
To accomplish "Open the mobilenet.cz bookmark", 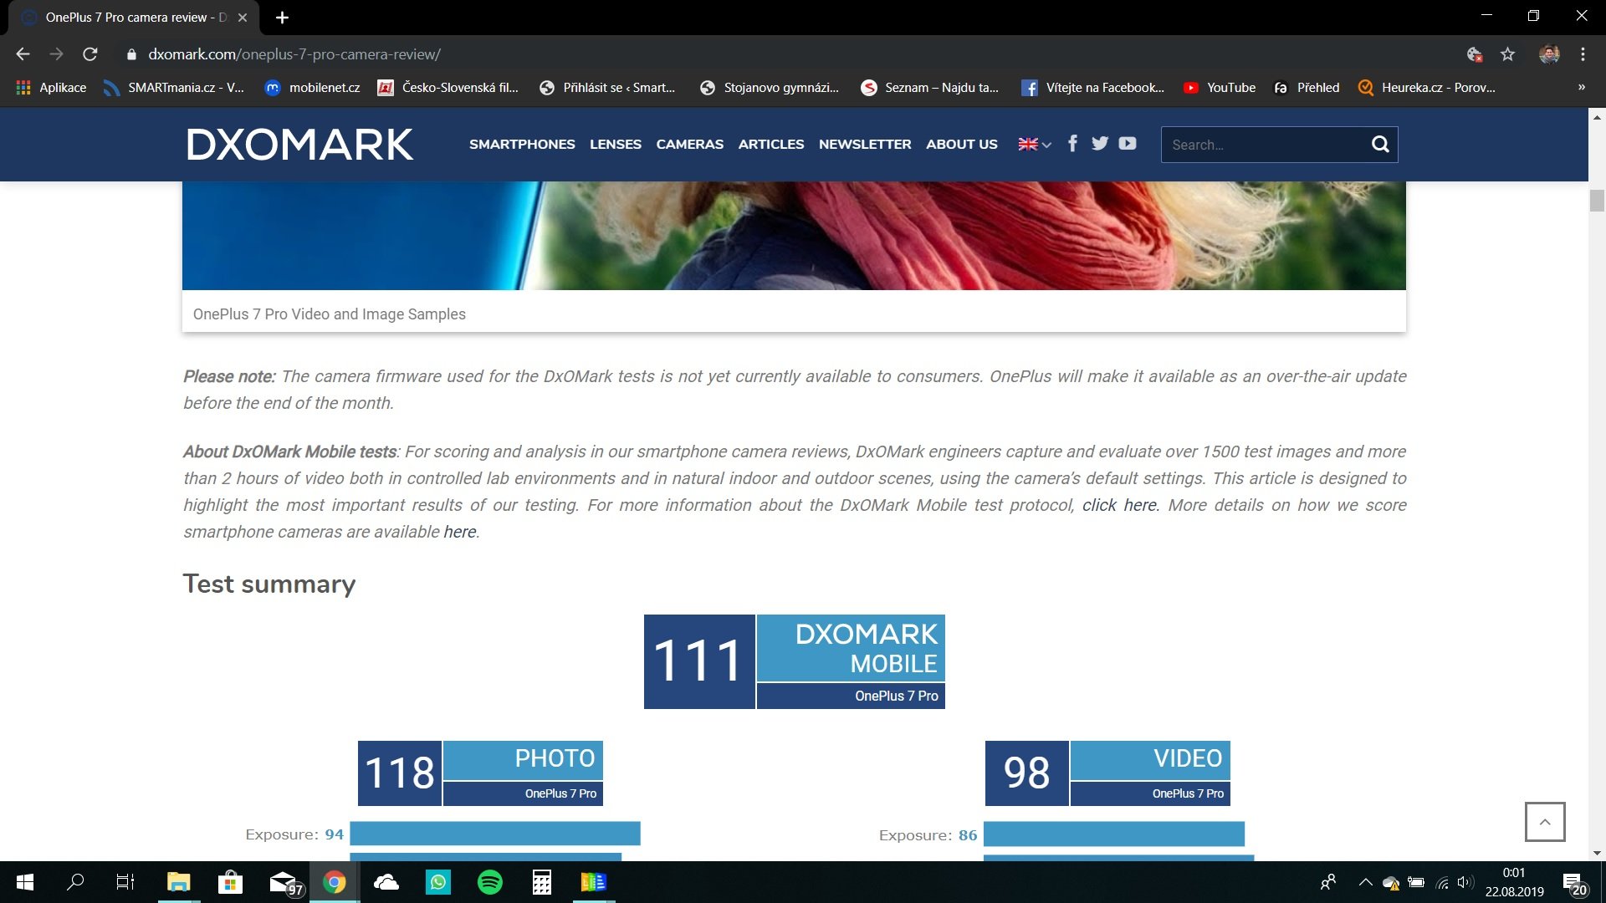I will click(312, 88).
